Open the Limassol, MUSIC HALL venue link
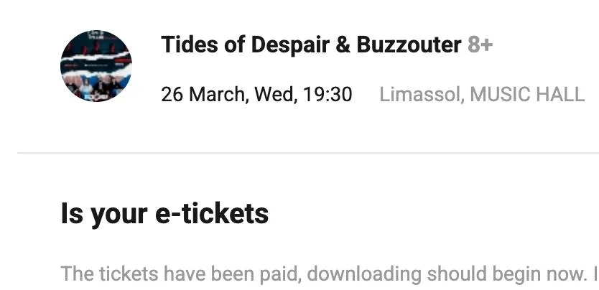599x290 pixels. (481, 94)
